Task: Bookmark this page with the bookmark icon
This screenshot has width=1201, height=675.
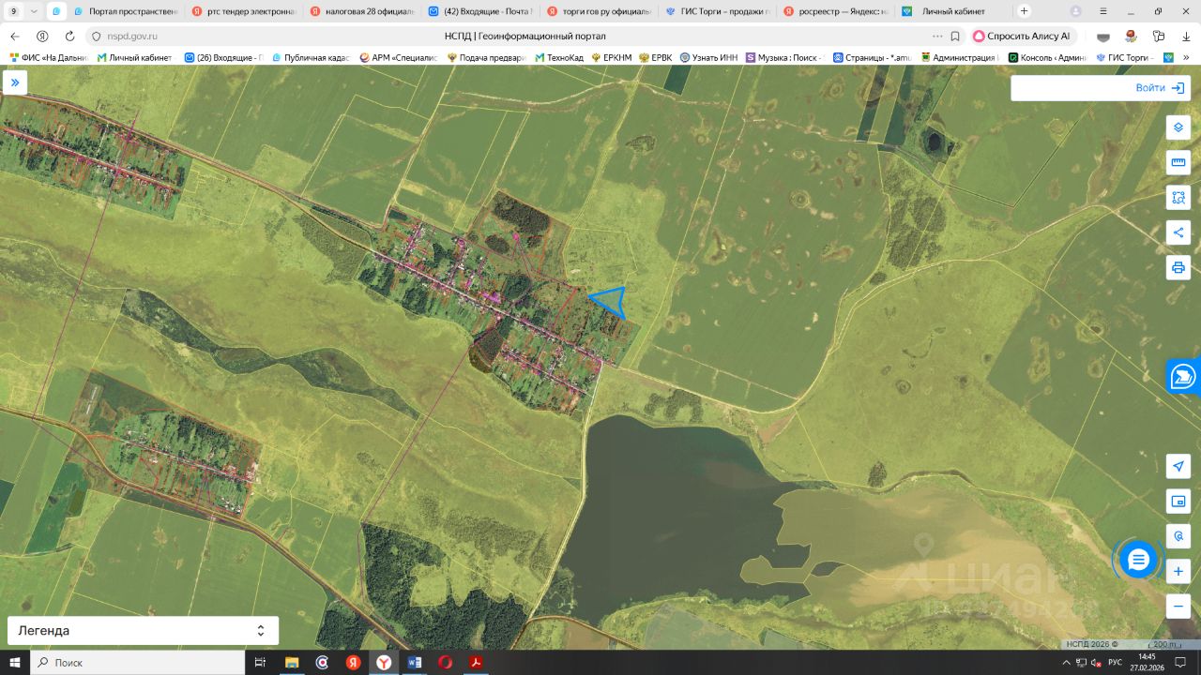Action: click(x=955, y=36)
